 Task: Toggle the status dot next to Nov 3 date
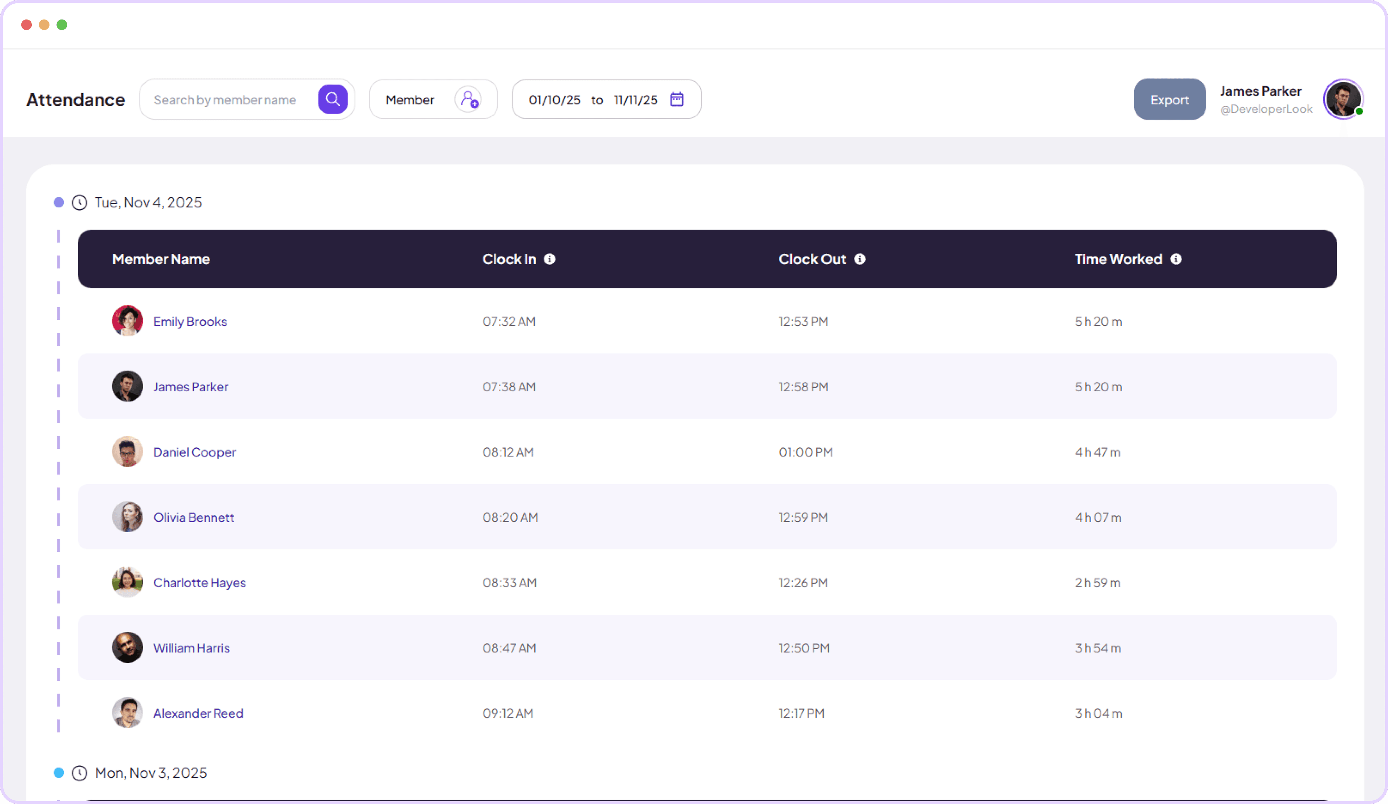tap(59, 773)
